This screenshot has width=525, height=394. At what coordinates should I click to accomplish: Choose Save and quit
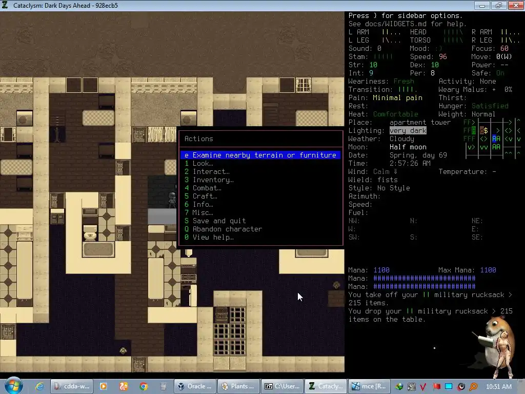(x=215, y=221)
